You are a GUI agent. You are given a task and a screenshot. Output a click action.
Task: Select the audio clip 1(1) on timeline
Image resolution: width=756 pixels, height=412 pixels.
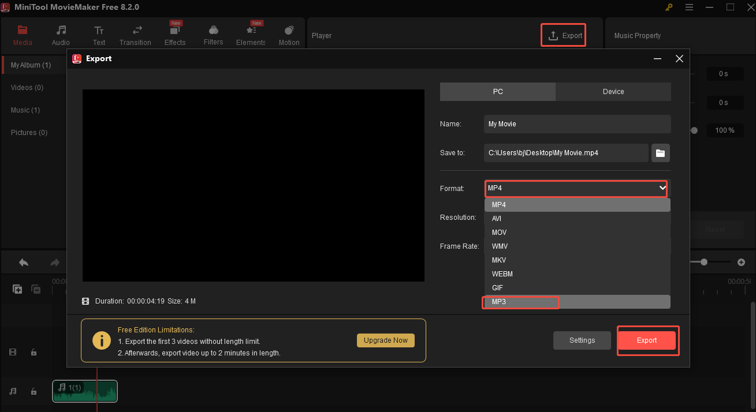85,391
